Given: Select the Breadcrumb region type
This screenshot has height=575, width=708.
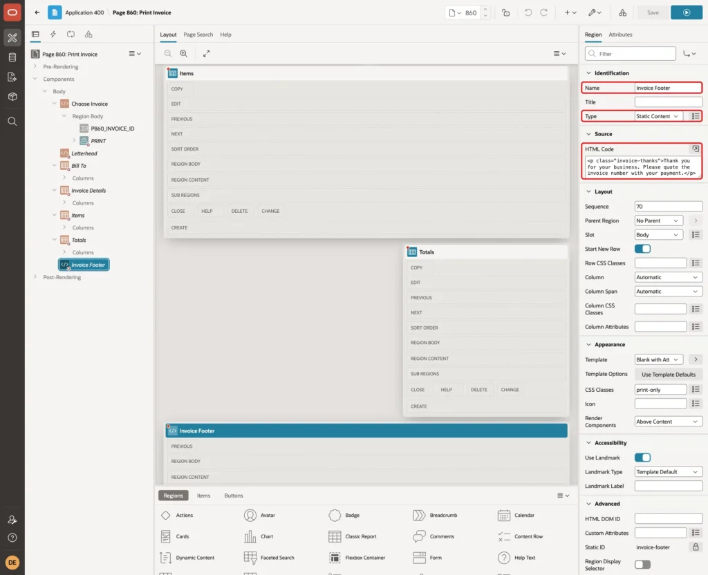Looking at the screenshot, I should (436, 515).
